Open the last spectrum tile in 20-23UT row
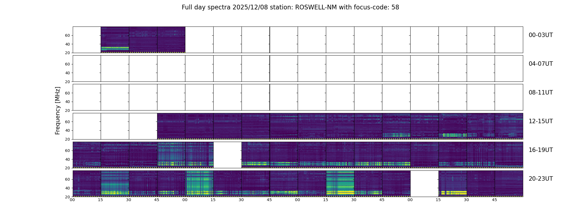Screen dimensions: 581x221 [x=509, y=184]
